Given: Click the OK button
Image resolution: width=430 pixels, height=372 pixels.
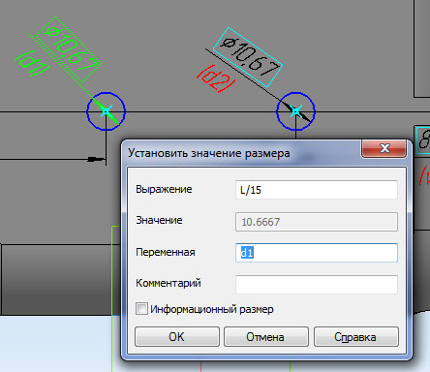Looking at the screenshot, I should 177,337.
